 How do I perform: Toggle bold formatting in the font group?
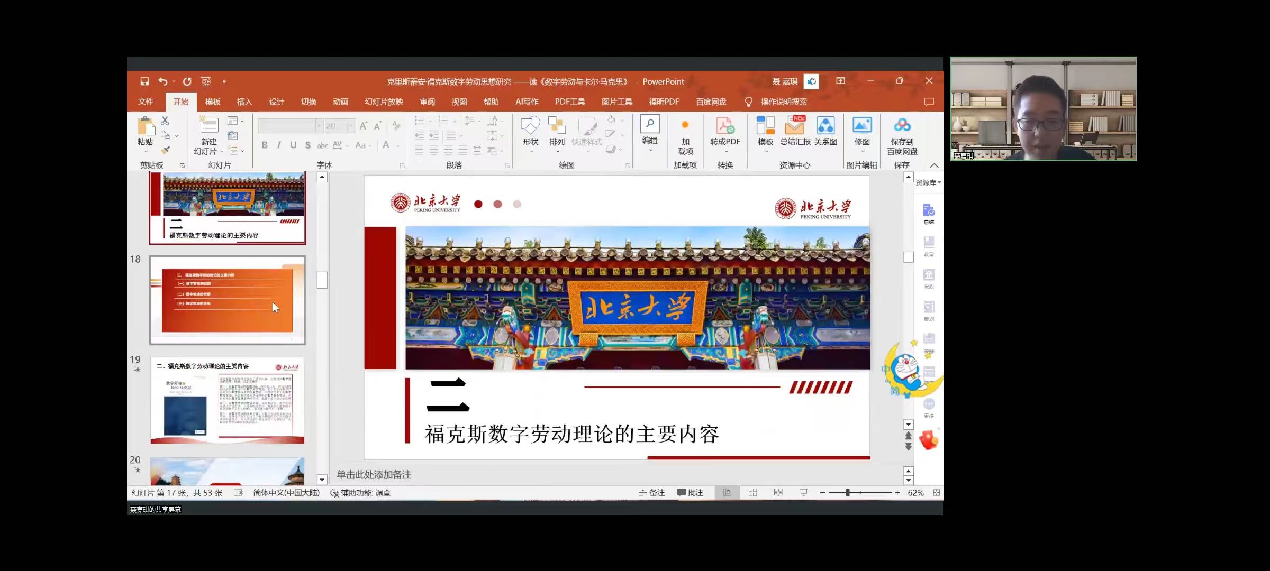265,144
